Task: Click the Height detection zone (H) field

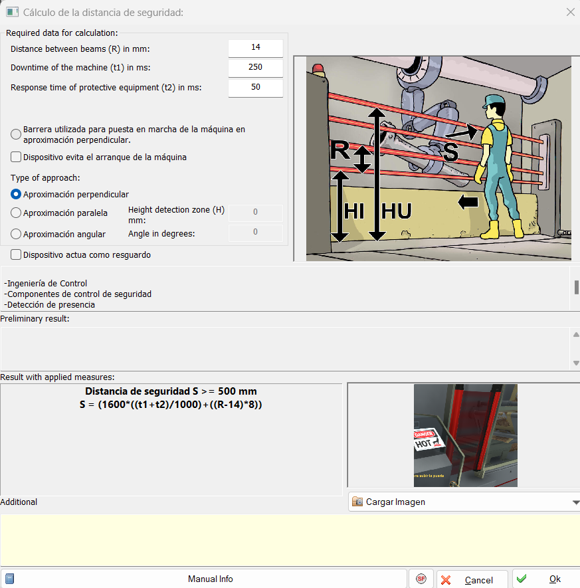Action: [256, 213]
